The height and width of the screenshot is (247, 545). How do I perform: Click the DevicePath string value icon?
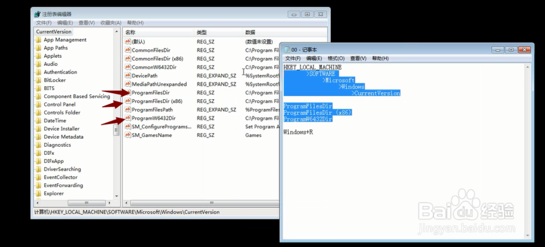[128, 75]
